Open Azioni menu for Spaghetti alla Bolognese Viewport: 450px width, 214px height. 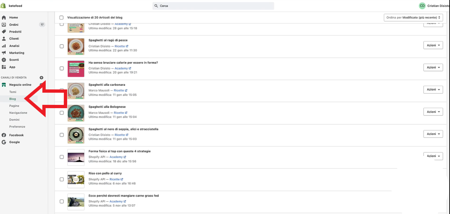pos(433,112)
